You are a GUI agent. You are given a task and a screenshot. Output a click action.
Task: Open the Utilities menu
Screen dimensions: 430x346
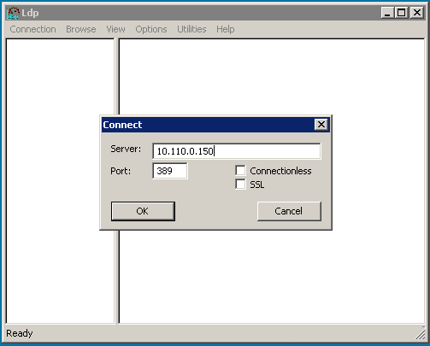pyautogui.click(x=191, y=29)
